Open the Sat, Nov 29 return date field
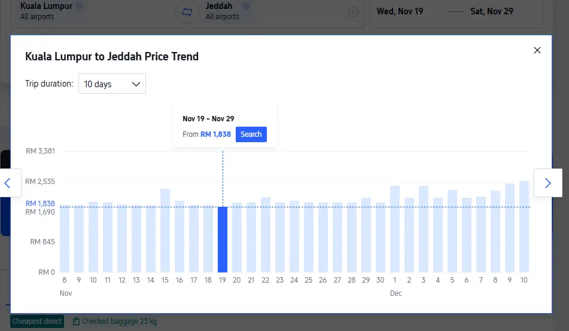The height and width of the screenshot is (331, 569). (491, 11)
